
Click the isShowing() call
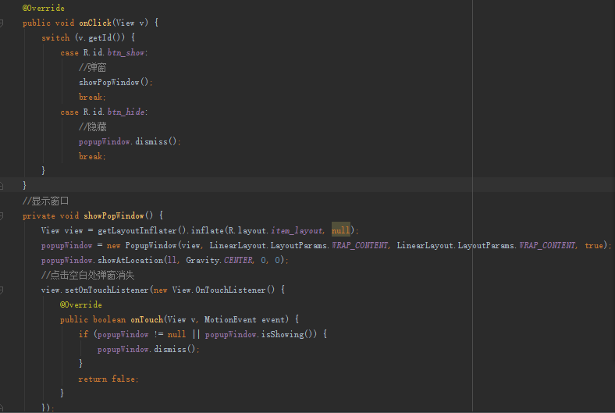[289, 335]
